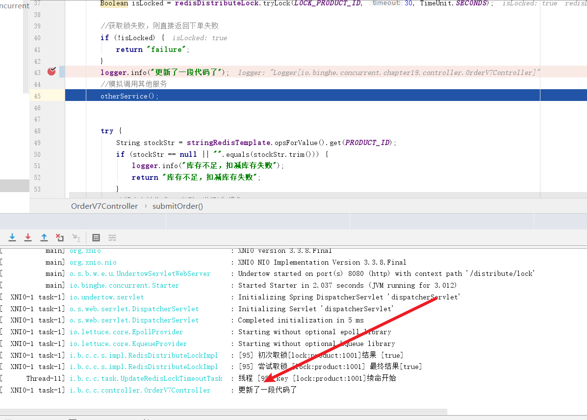The height and width of the screenshot is (420, 587).
Task: Click the otherService() call on the highlighted line
Action: [129, 96]
